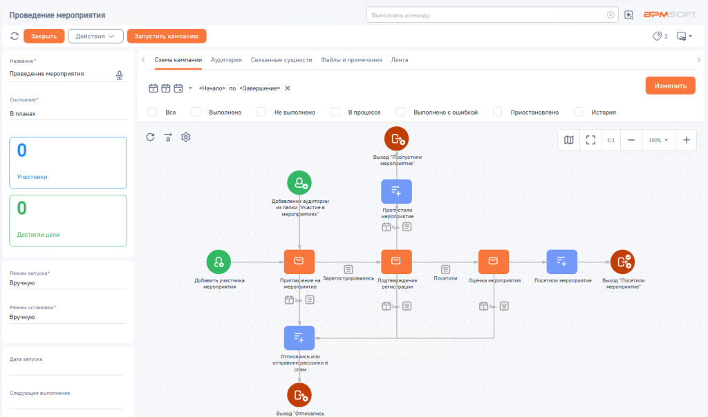
Task: Expand the calendar period dropdown arrow
Action: click(190, 88)
